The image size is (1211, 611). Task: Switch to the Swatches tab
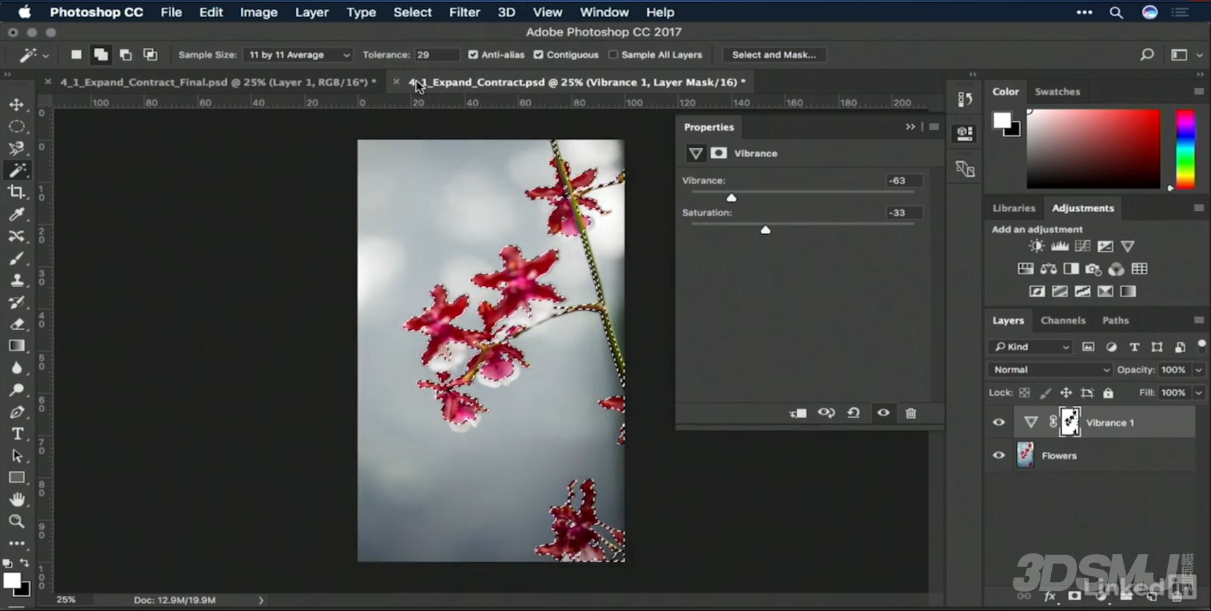tap(1057, 92)
